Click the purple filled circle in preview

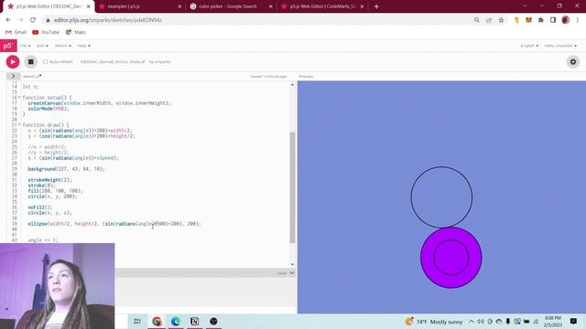pyautogui.click(x=451, y=258)
